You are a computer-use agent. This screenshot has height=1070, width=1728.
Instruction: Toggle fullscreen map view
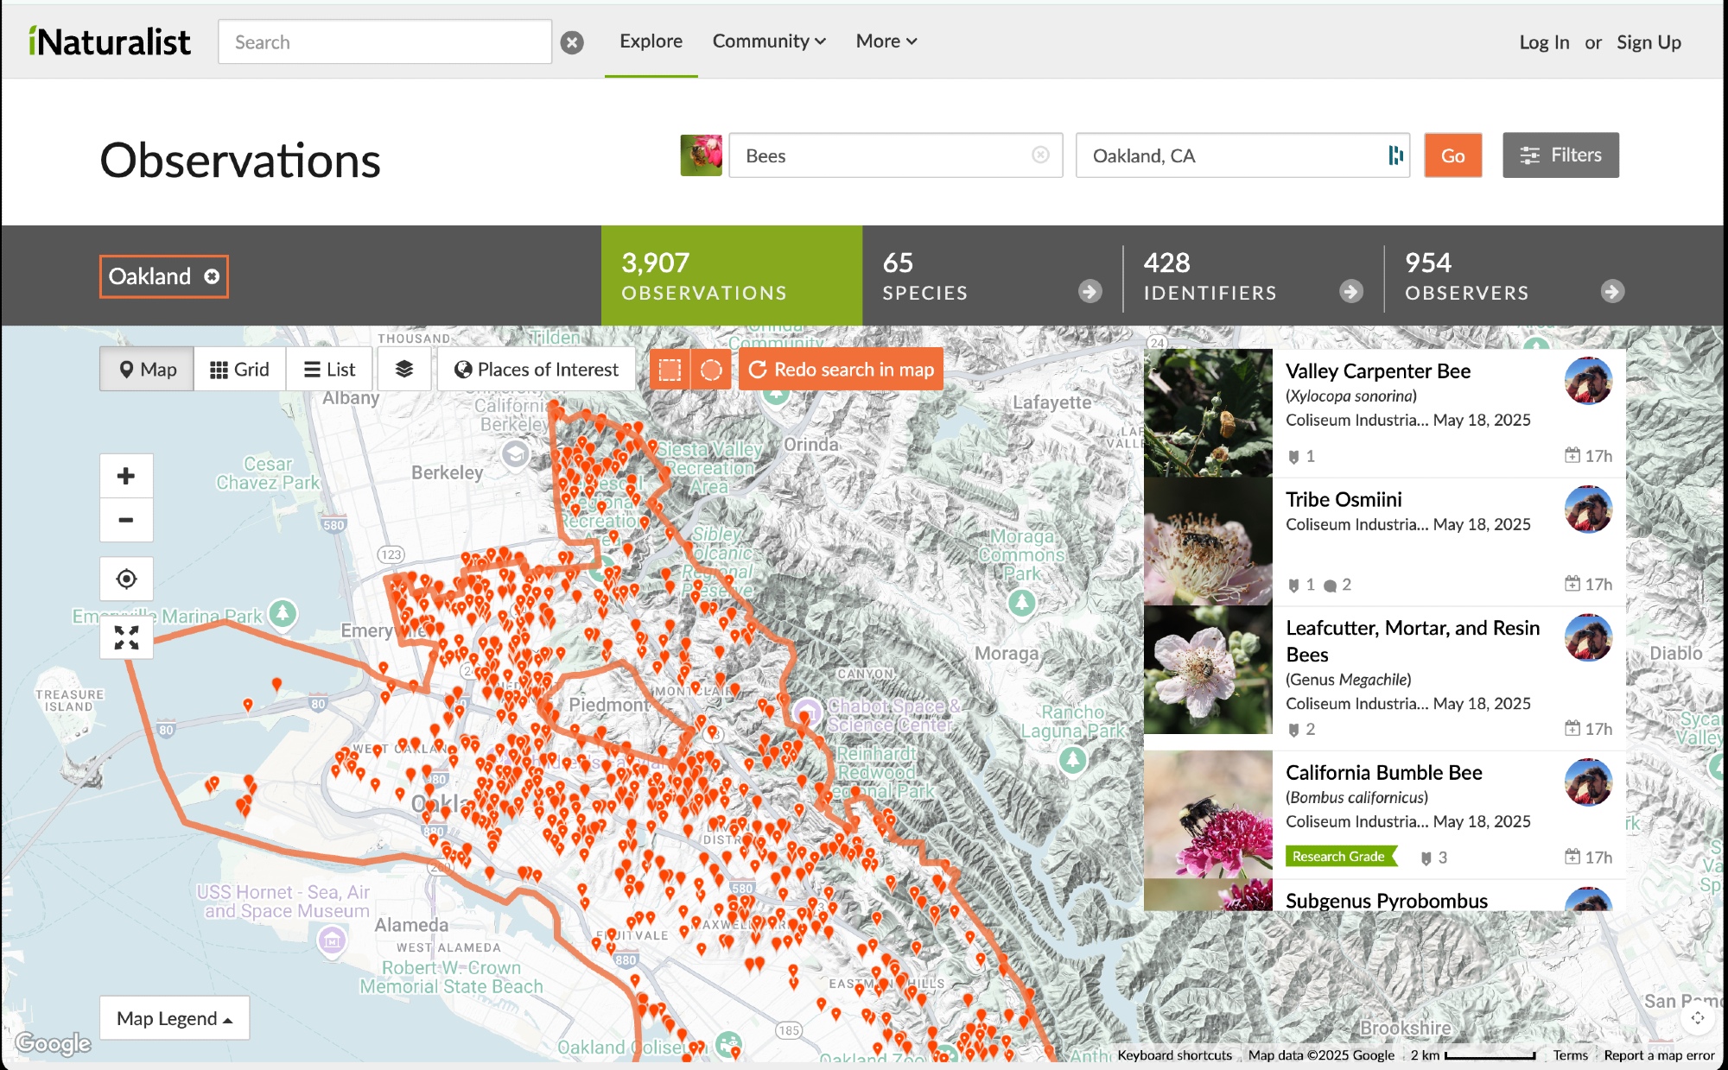tap(126, 637)
